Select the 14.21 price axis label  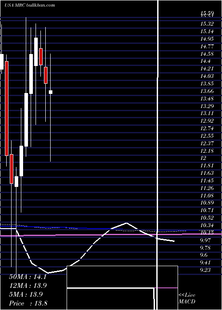207,69
